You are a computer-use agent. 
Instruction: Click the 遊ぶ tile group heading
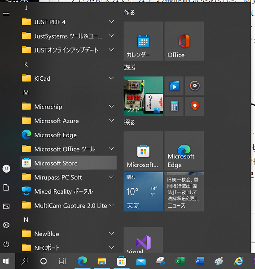click(129, 67)
